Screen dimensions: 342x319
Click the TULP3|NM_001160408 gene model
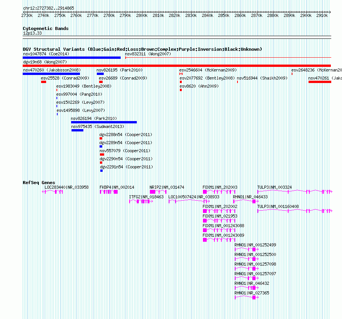tap(295, 211)
